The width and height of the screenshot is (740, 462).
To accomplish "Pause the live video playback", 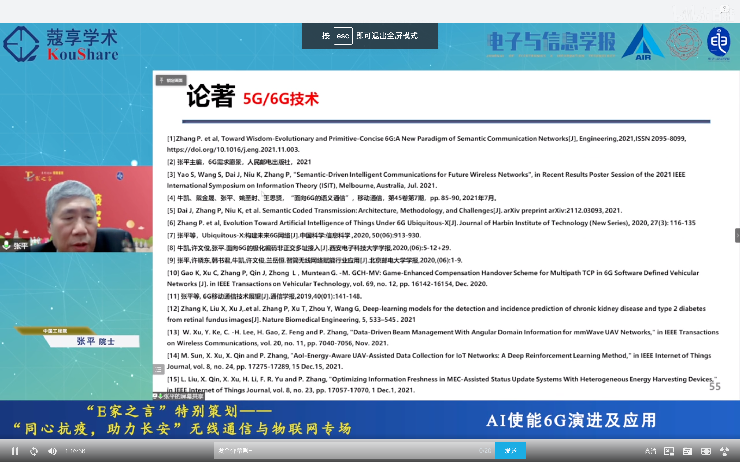I will tap(15, 451).
